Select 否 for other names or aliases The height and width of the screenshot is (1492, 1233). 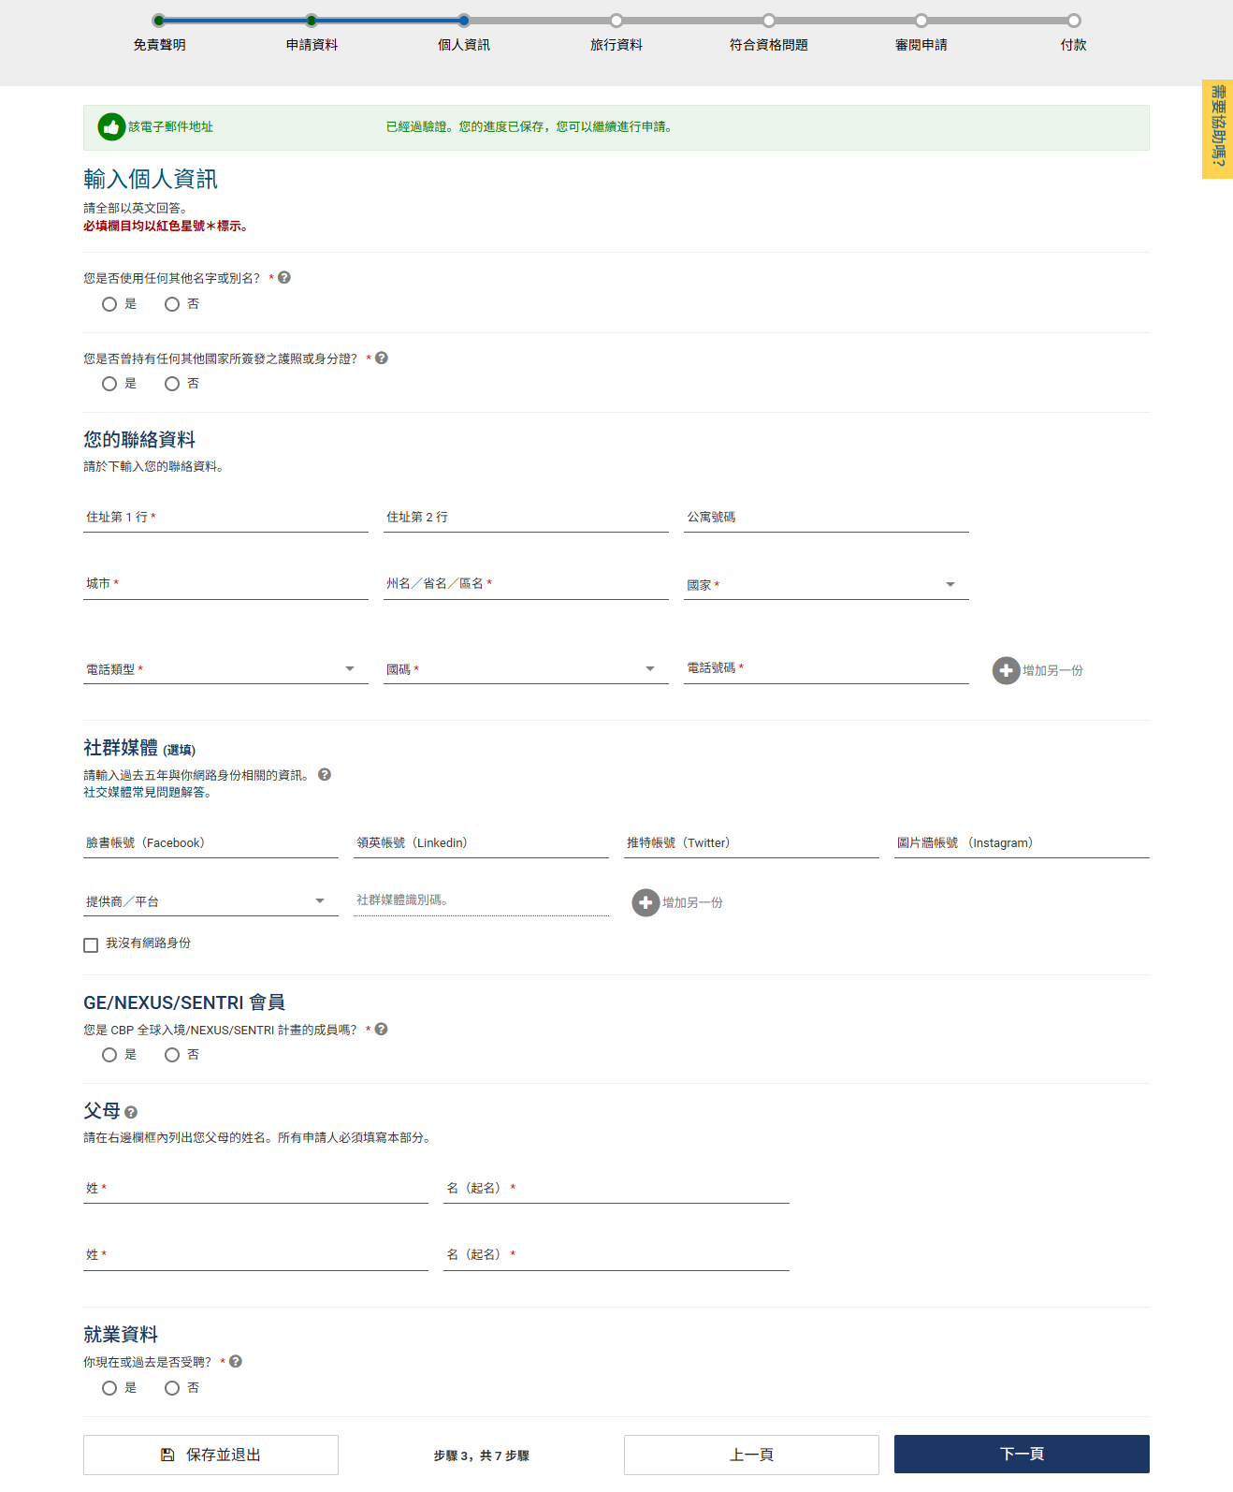(172, 304)
